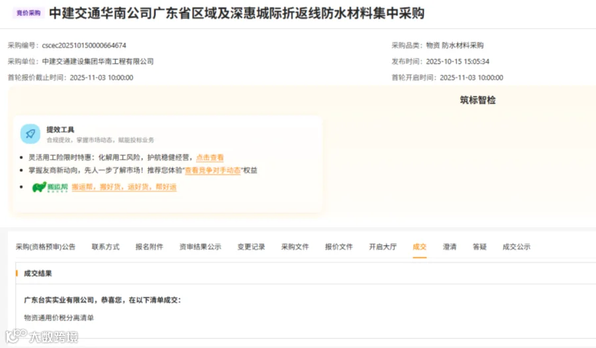Screen dimensions: 596x348
Task: Click the 提效工具 title
Action: tap(60, 130)
